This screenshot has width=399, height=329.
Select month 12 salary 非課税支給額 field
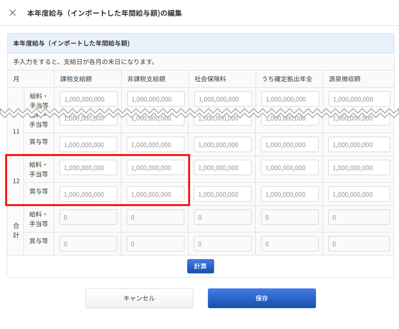coord(156,168)
